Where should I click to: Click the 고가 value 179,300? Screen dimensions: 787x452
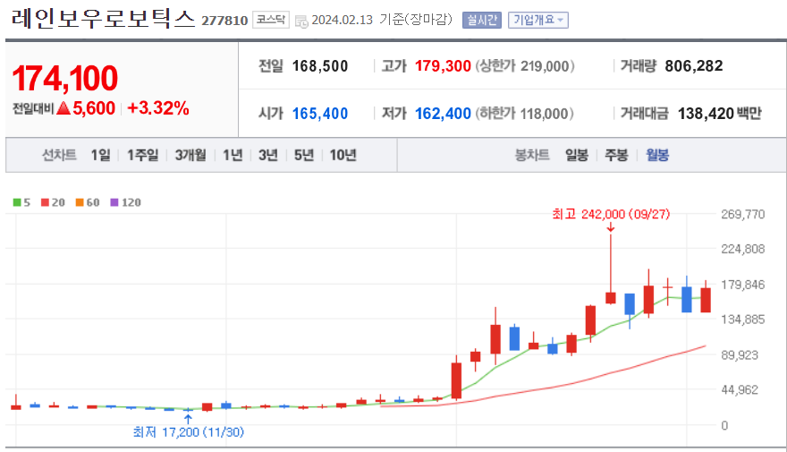tap(443, 66)
